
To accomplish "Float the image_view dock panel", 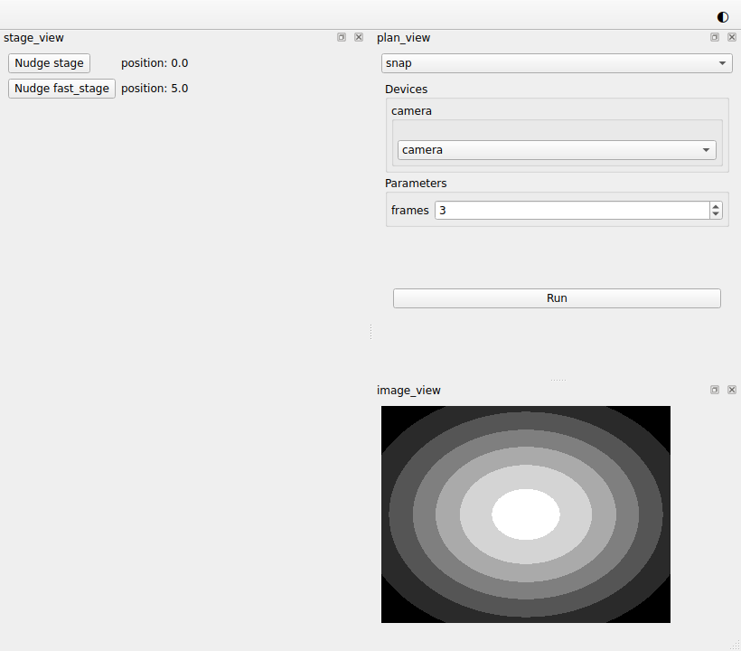I will [x=715, y=390].
